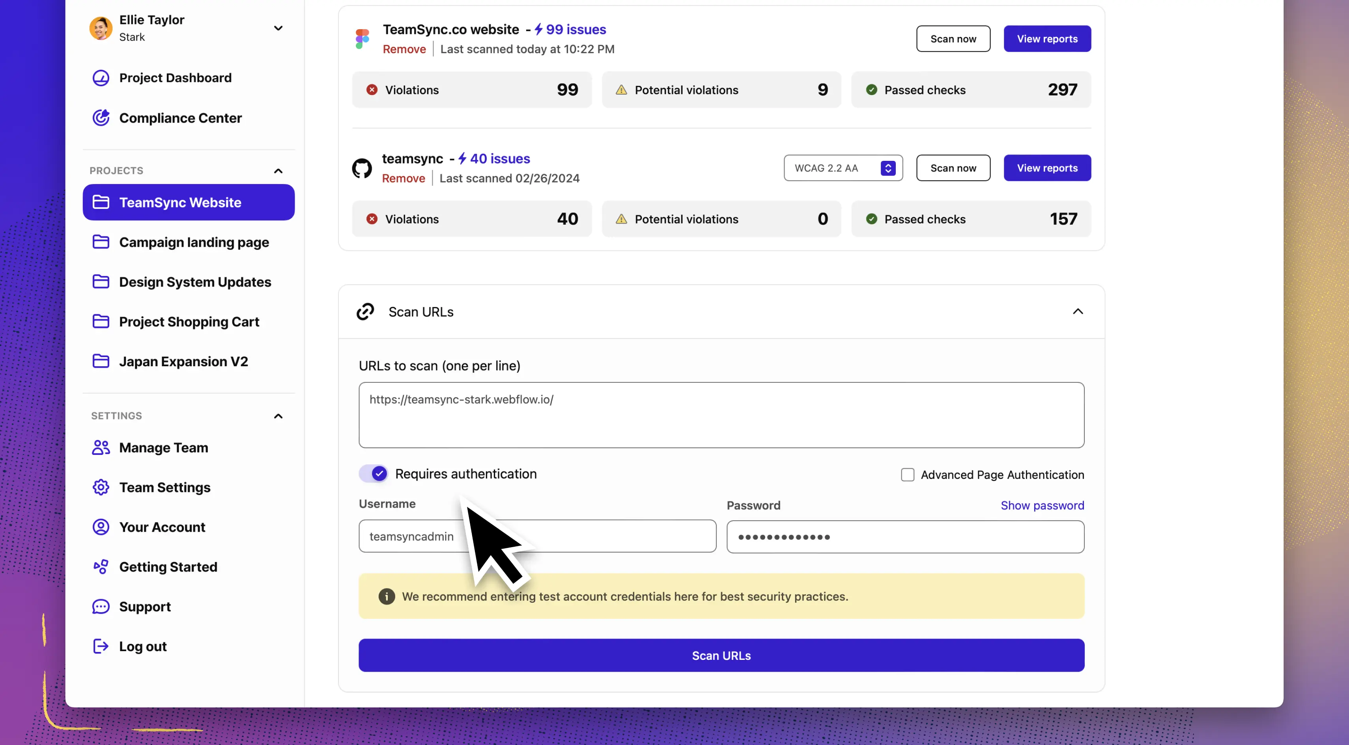Click View reports for teamsync project

click(x=1047, y=168)
